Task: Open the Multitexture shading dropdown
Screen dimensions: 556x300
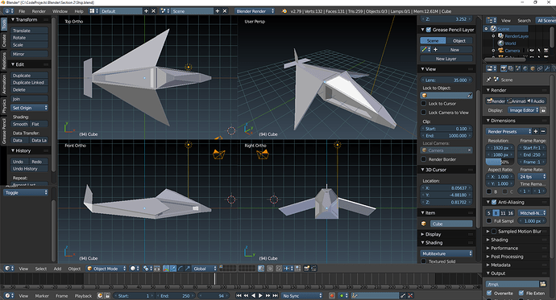Action: tap(446, 253)
